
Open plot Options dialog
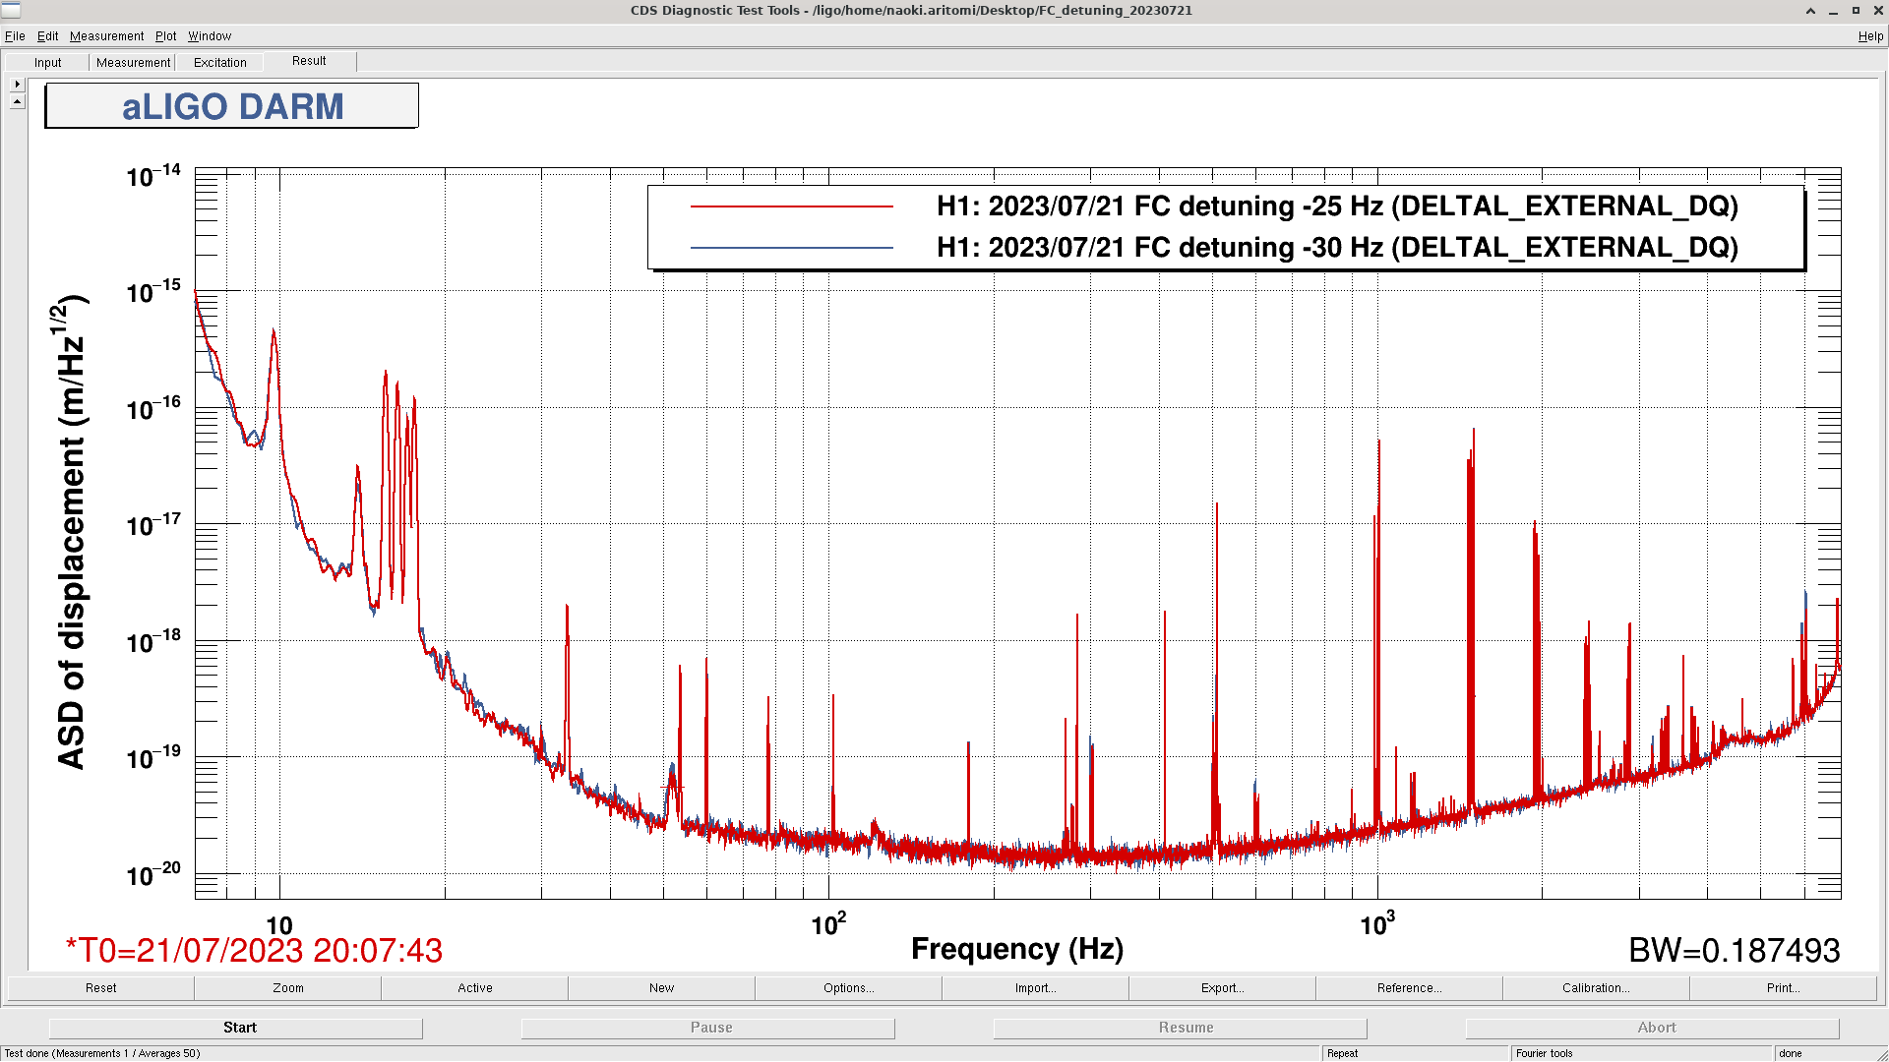pos(848,988)
